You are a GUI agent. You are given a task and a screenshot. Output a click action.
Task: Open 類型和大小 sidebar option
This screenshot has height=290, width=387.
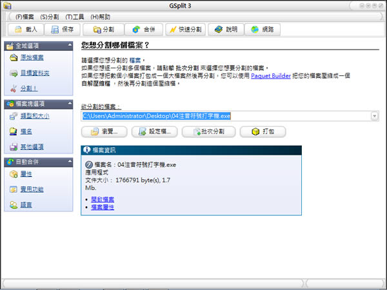point(35,116)
